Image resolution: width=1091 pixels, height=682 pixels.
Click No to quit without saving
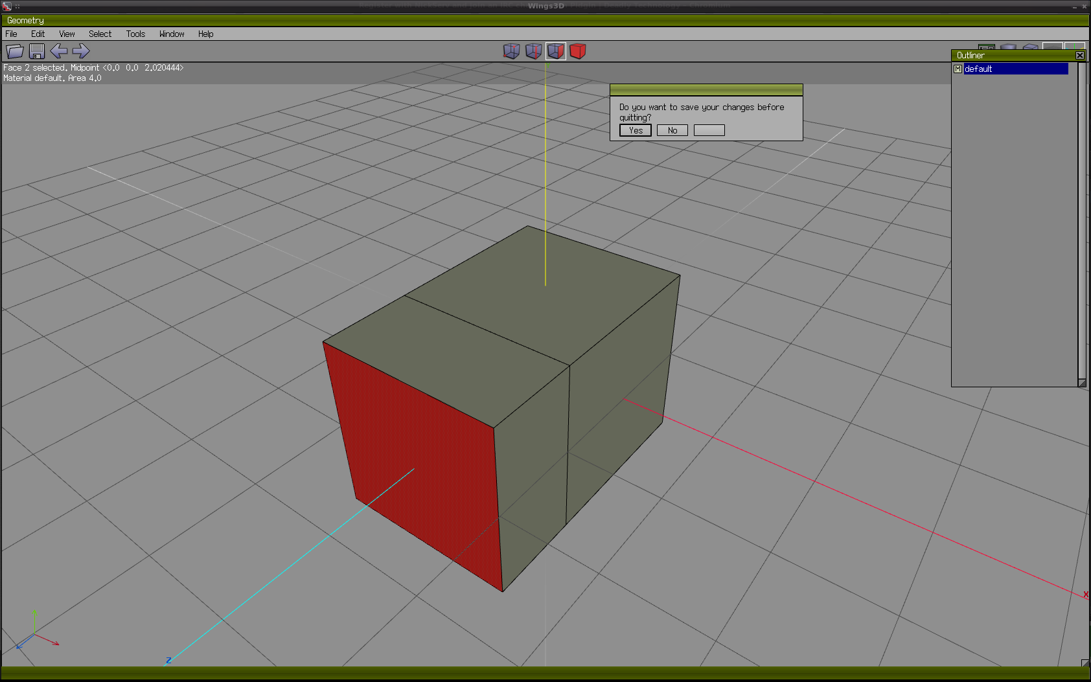point(672,130)
